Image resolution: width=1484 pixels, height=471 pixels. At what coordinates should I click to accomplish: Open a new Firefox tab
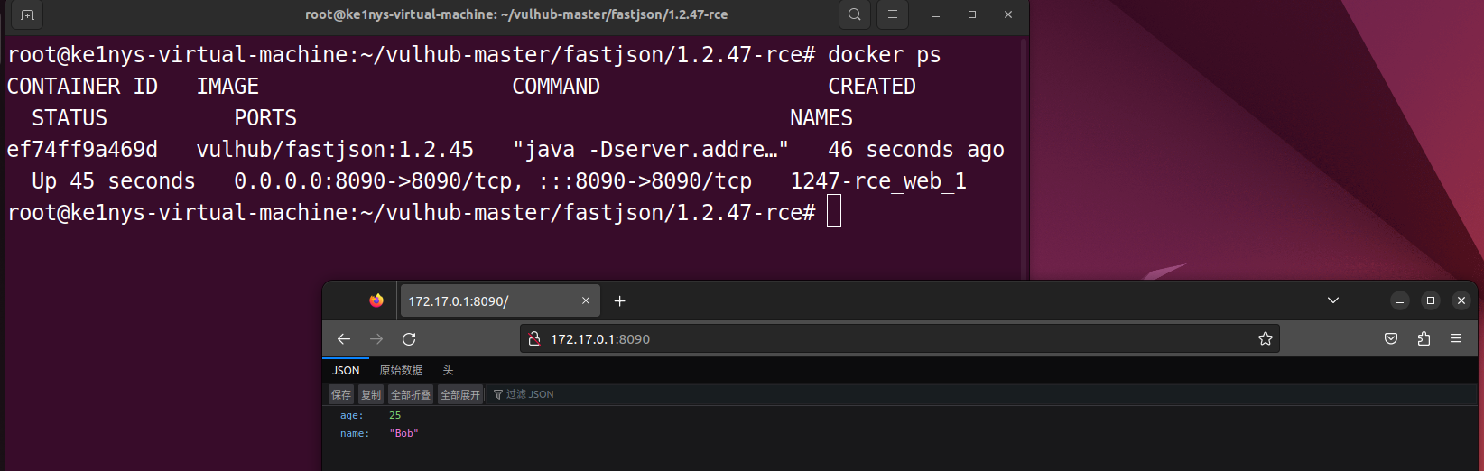click(x=619, y=301)
